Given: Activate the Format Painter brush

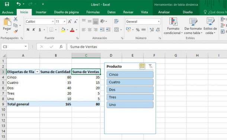Looking at the screenshot, I should (16, 31).
